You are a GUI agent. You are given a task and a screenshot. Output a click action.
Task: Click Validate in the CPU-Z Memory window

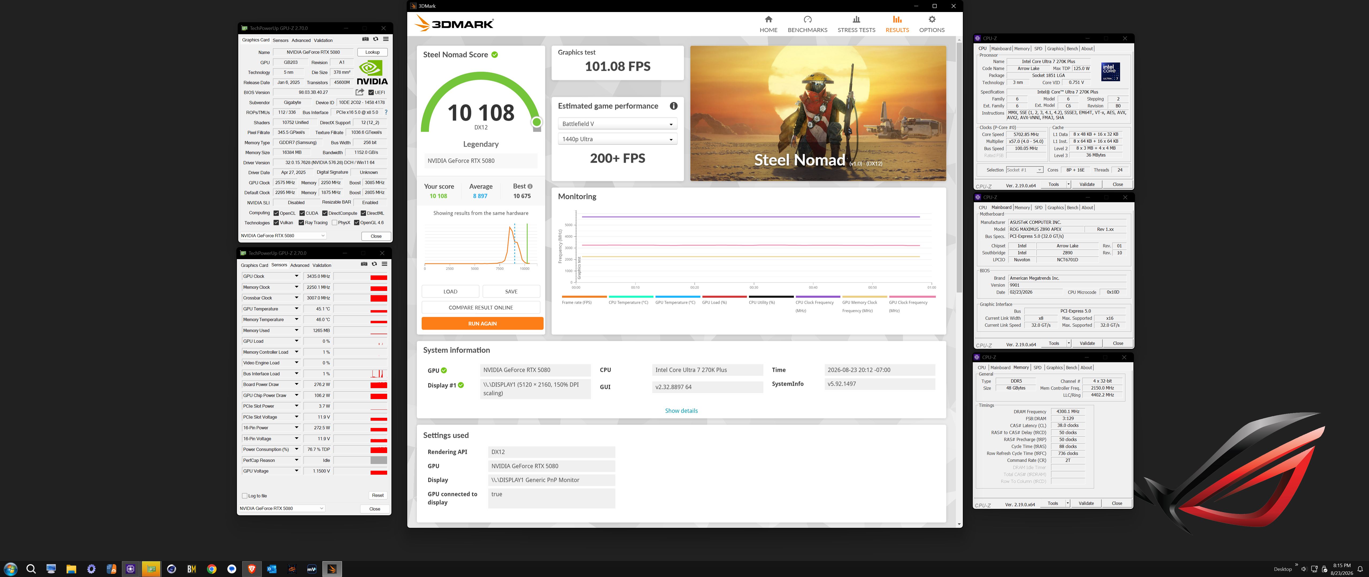click(1086, 503)
